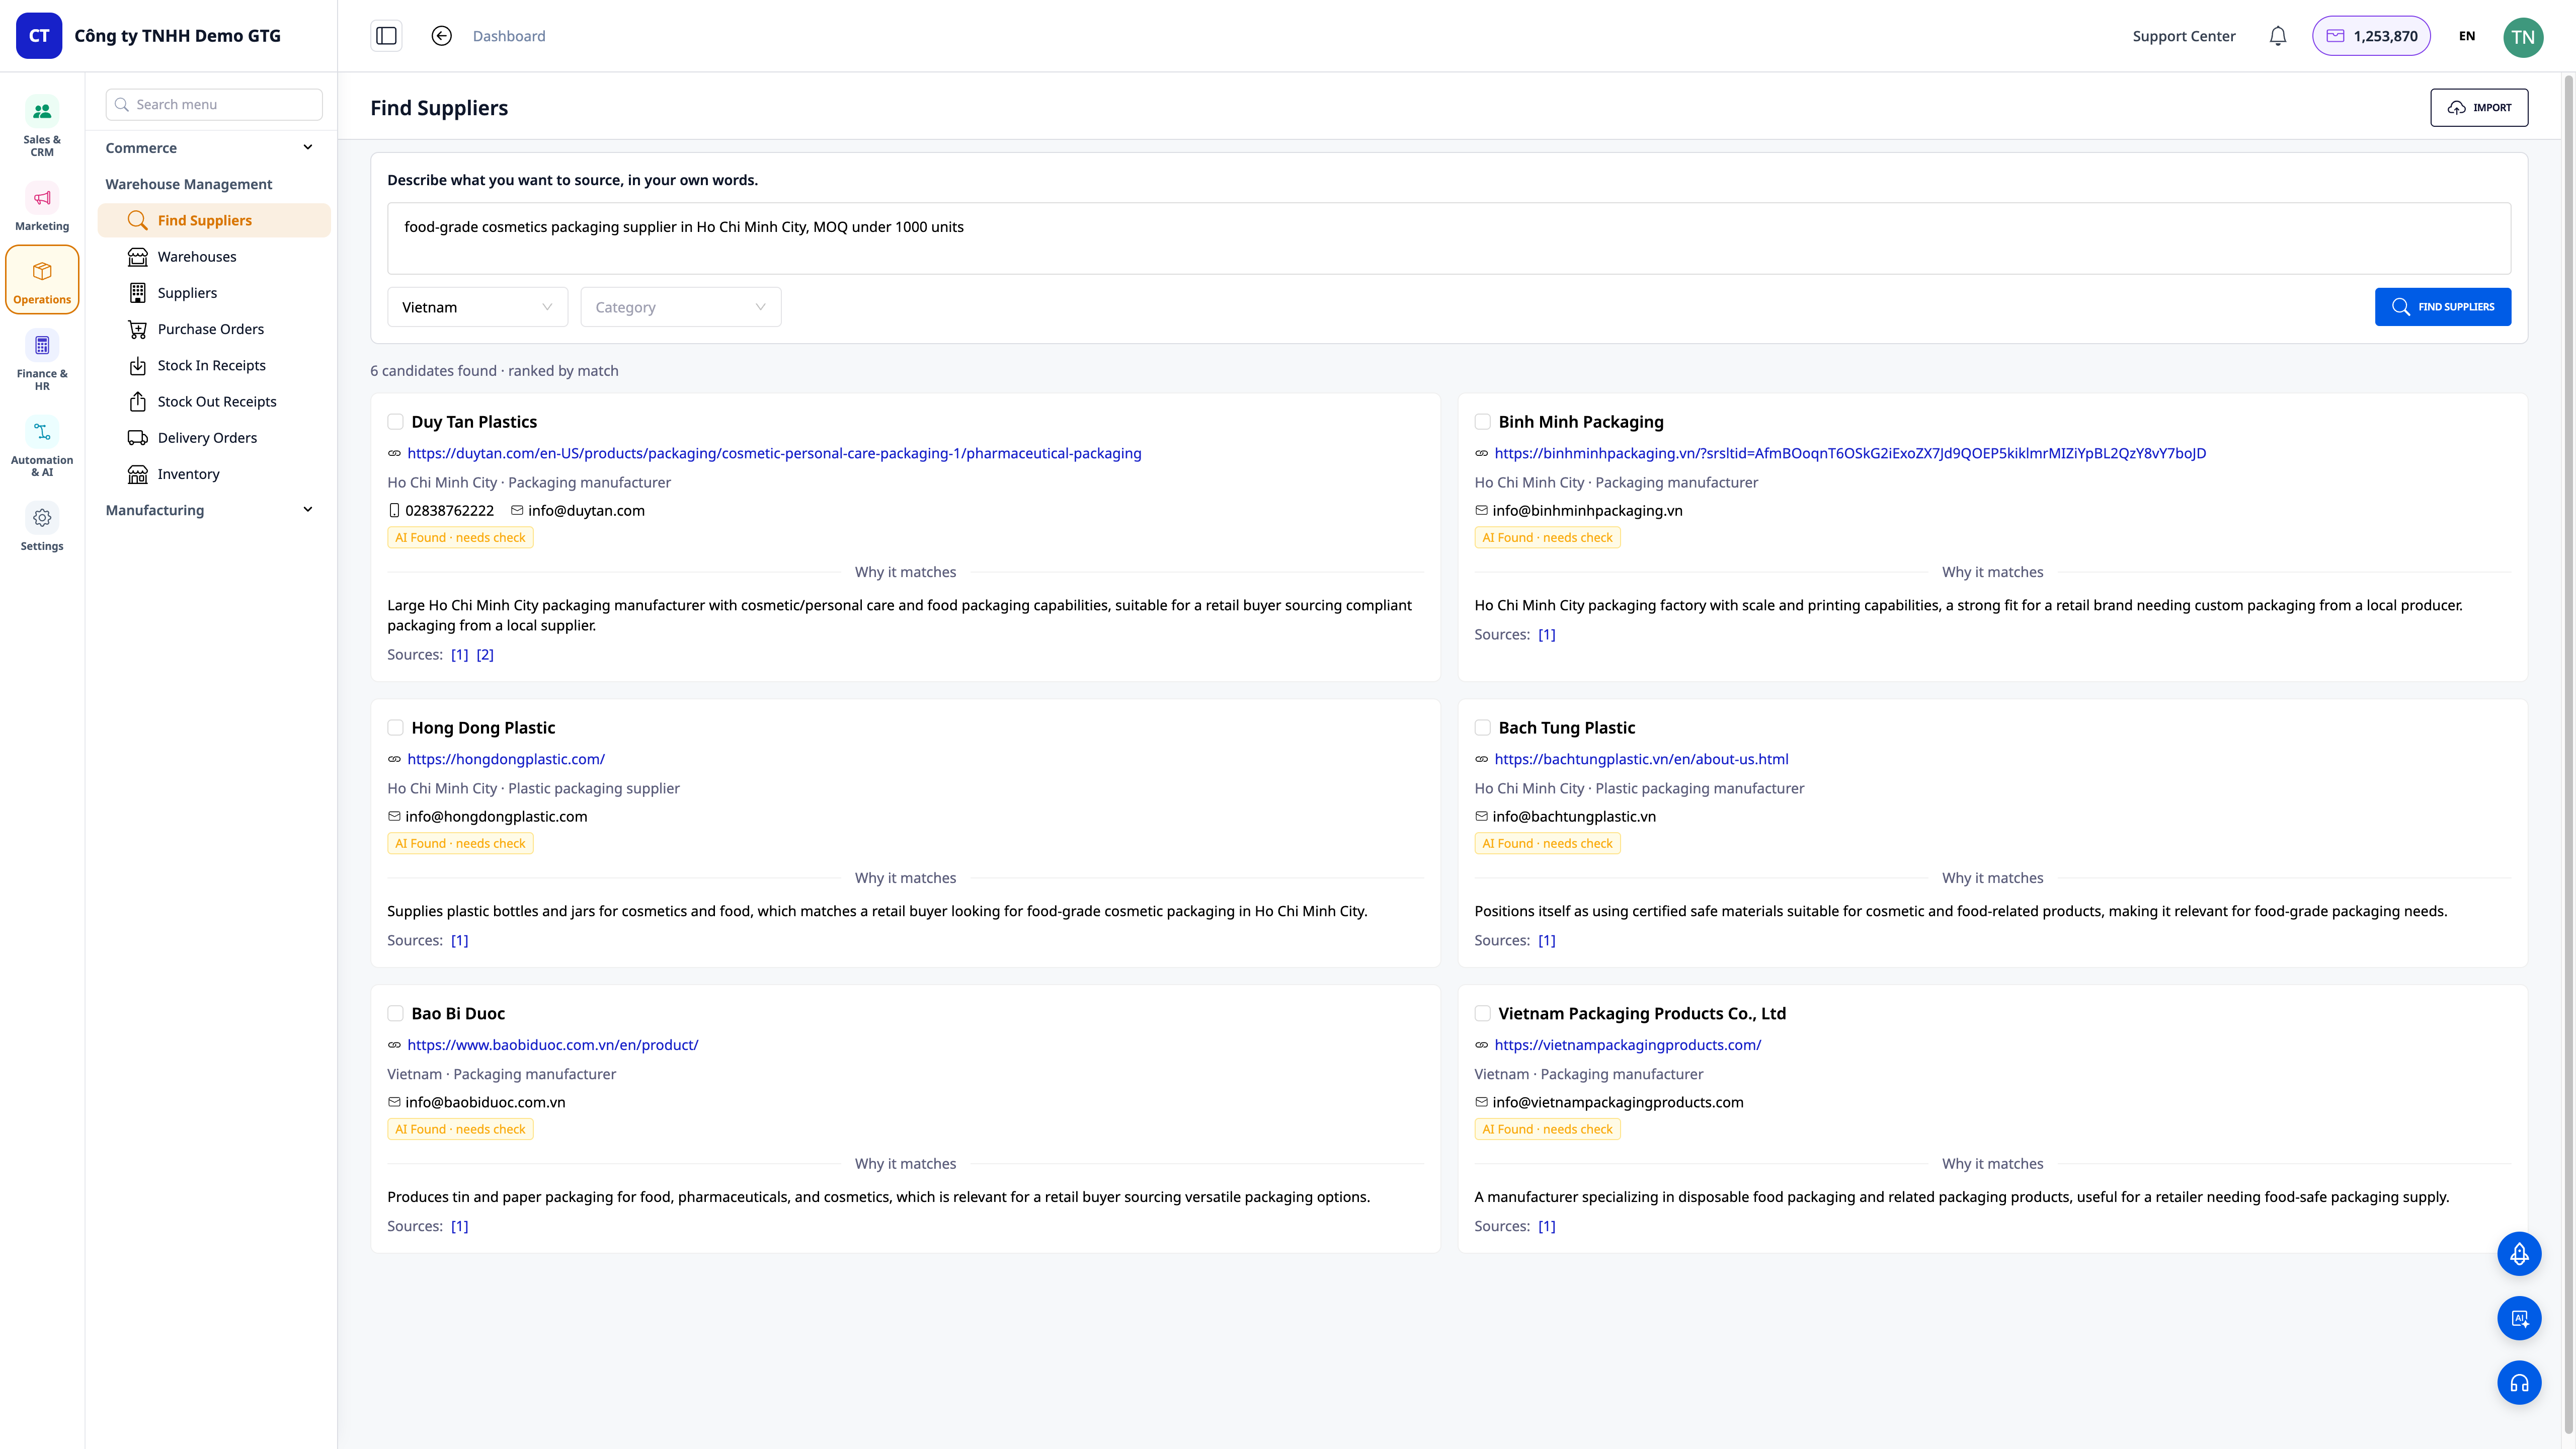The height and width of the screenshot is (1449, 2576).
Task: Click the FIND SUPPLIERS button
Action: click(x=2442, y=307)
